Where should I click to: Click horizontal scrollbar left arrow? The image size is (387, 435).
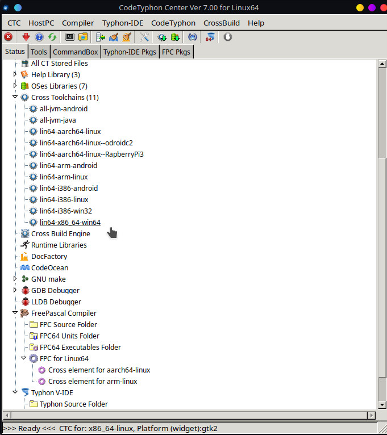tap(7, 415)
